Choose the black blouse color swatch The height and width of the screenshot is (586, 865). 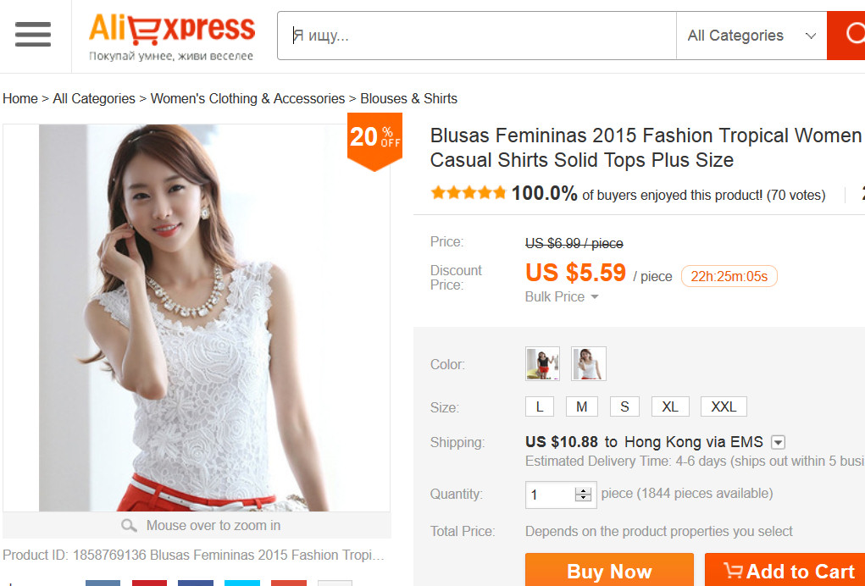[x=542, y=364]
